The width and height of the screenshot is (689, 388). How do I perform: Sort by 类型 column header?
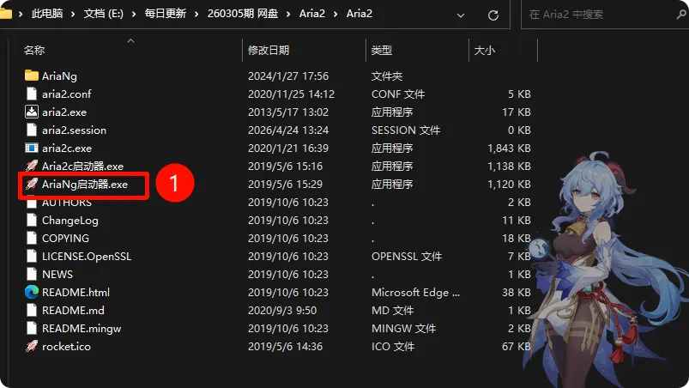[x=382, y=50]
